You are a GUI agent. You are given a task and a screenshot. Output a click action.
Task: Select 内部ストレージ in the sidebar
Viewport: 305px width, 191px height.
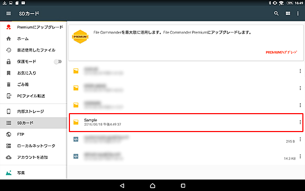pyautogui.click(x=30, y=112)
